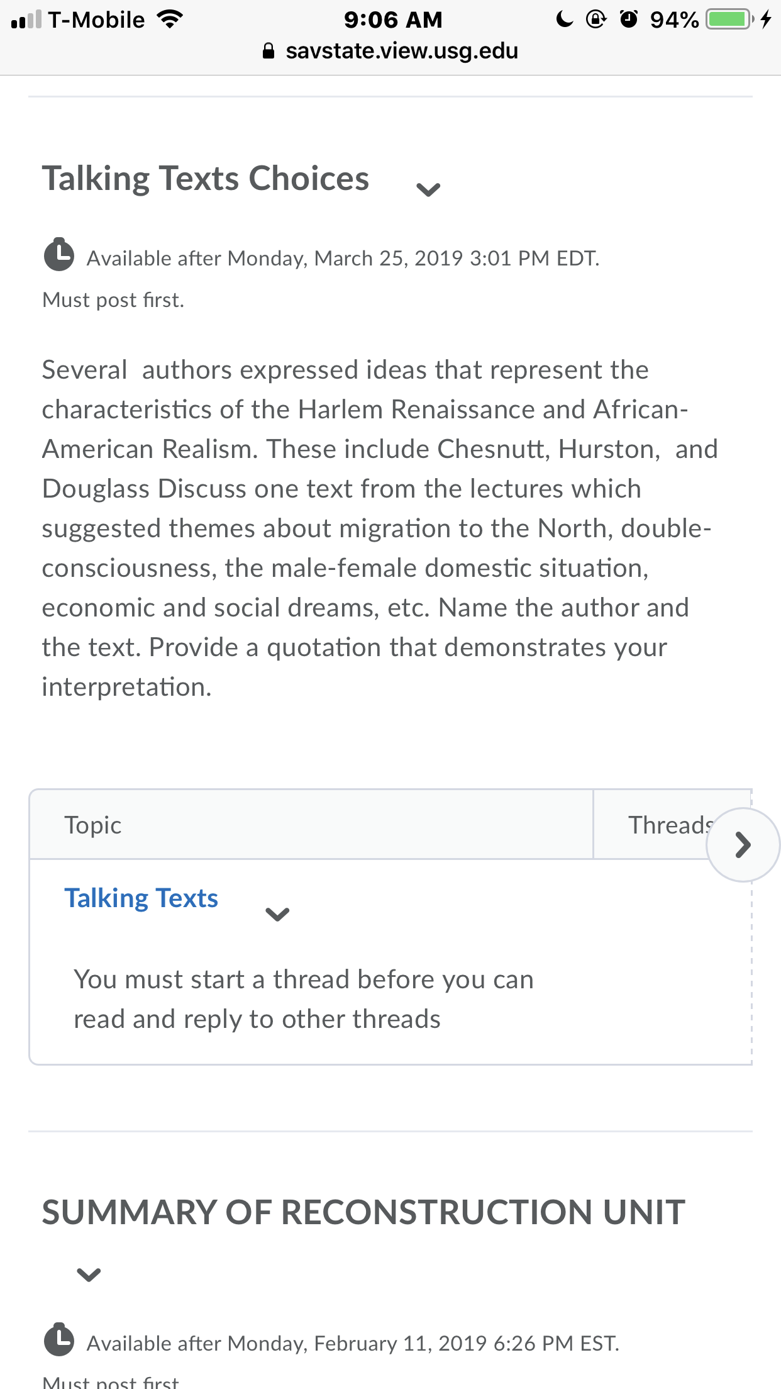The height and width of the screenshot is (1389, 781).
Task: Click the clock icon beside March 25 availability
Action: (59, 255)
